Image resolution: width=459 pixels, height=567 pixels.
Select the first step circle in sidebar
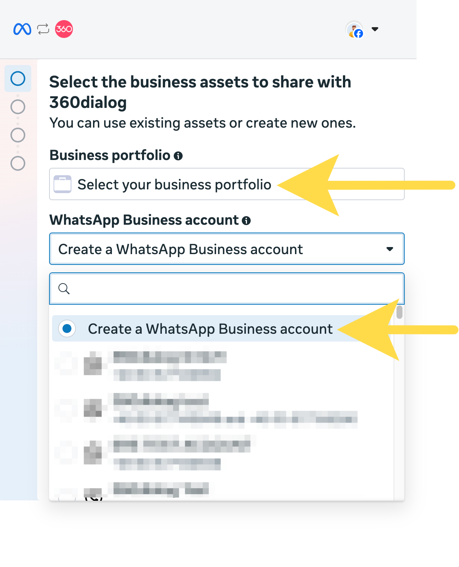coord(18,79)
